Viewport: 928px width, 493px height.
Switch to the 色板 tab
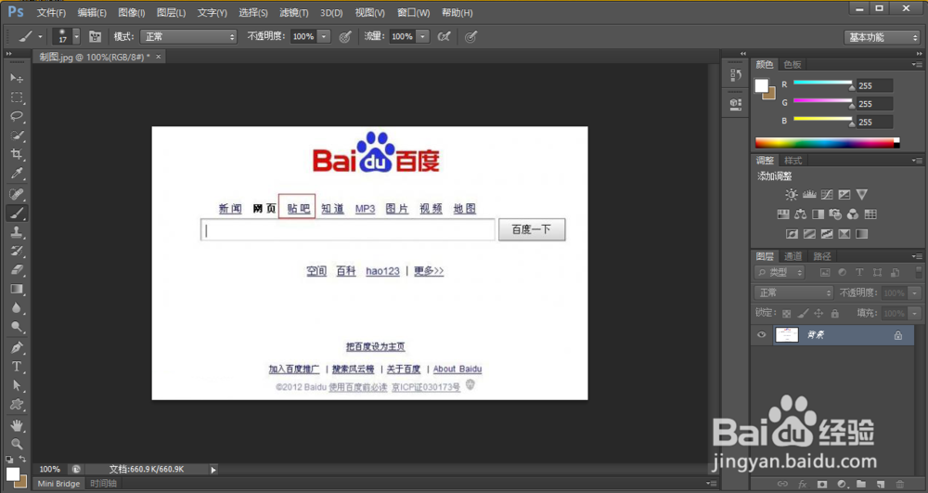(792, 64)
